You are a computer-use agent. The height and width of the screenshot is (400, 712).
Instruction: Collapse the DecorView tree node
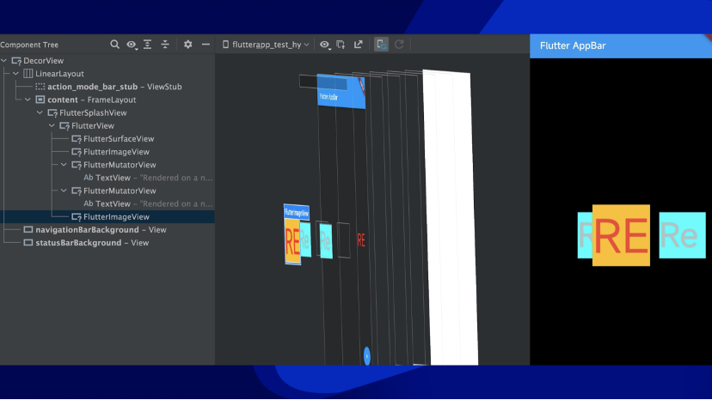tap(5, 61)
